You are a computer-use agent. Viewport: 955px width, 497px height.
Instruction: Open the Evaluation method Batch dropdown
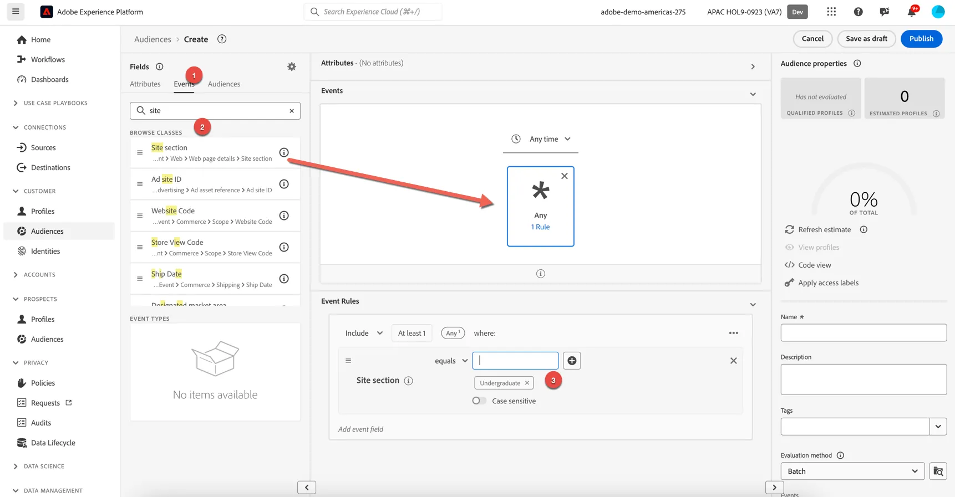[x=852, y=472]
